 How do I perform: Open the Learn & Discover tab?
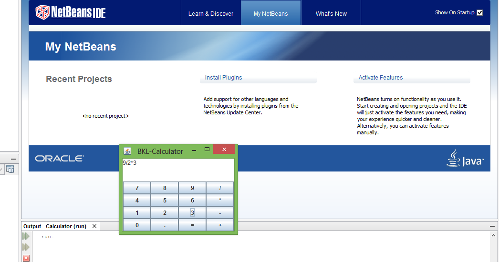[211, 13]
